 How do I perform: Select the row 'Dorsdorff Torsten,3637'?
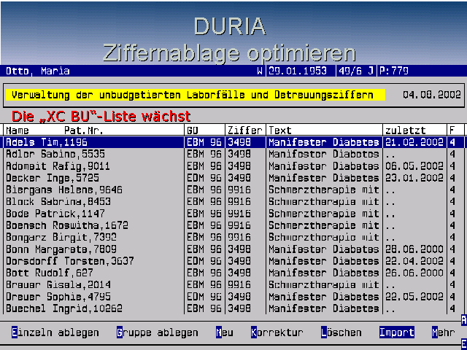(x=233, y=261)
